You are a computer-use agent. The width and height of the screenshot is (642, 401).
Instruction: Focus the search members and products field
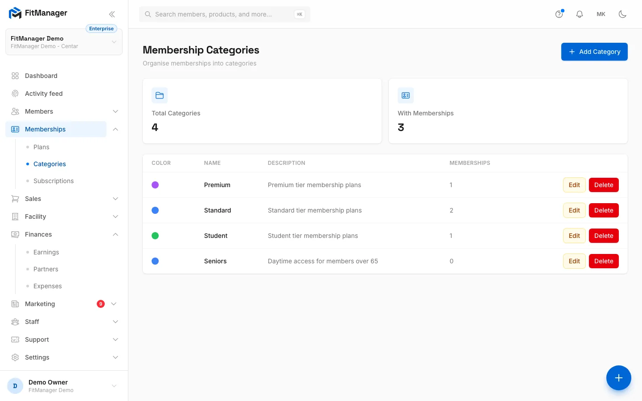tap(225, 14)
